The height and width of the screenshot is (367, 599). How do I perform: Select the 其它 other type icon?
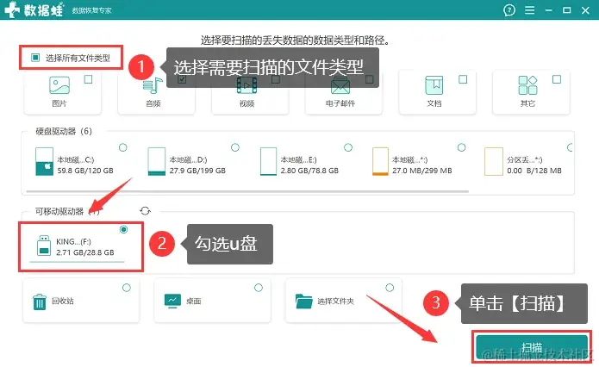(x=528, y=85)
